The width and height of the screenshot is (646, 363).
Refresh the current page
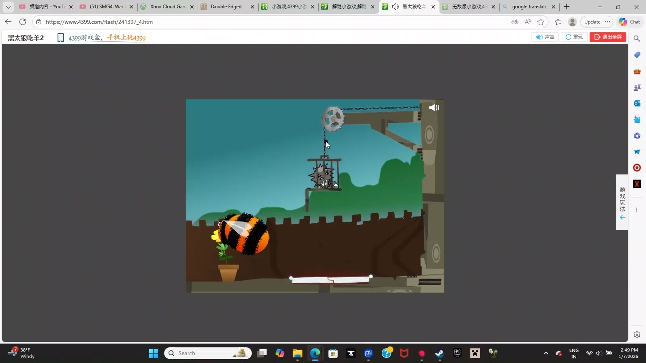[x=22, y=22]
